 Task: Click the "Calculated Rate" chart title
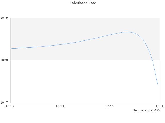(x=82, y=3)
